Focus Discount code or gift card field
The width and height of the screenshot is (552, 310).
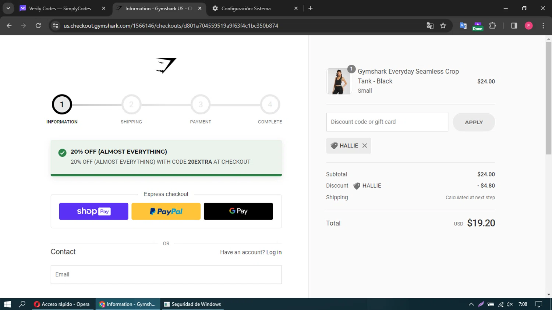[387, 122]
